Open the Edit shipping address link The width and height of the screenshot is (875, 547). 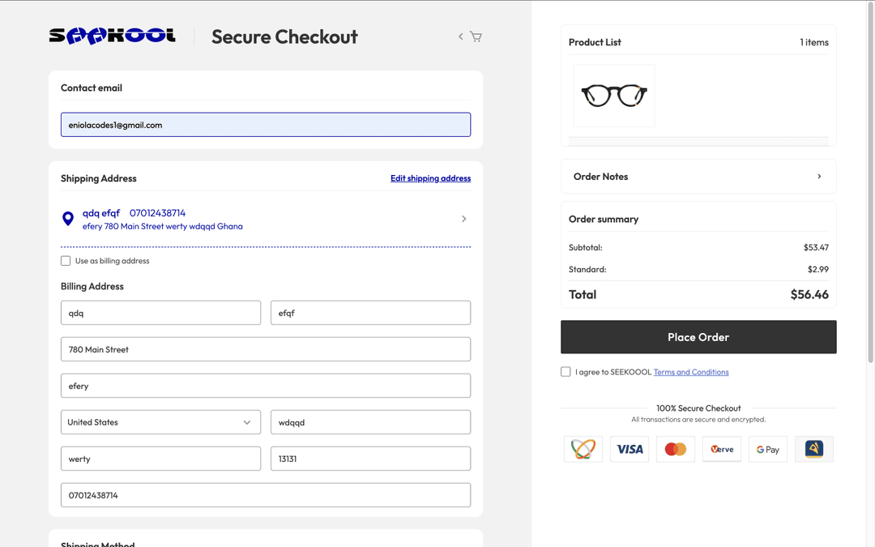tap(430, 178)
